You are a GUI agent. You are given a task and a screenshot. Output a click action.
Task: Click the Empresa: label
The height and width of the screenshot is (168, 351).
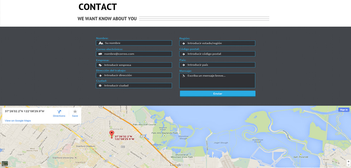pos(102,60)
